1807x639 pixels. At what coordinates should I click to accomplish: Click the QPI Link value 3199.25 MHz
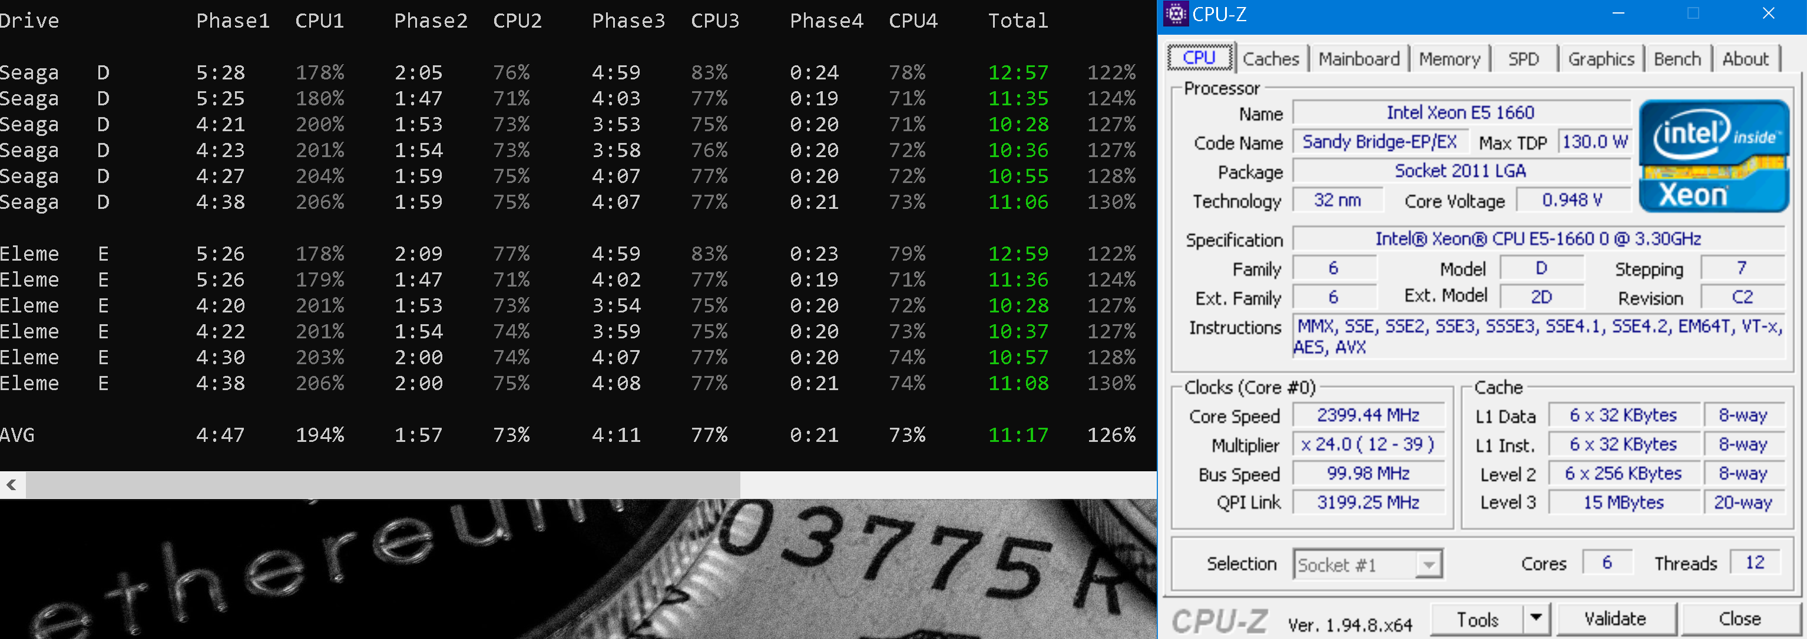coord(1368,502)
